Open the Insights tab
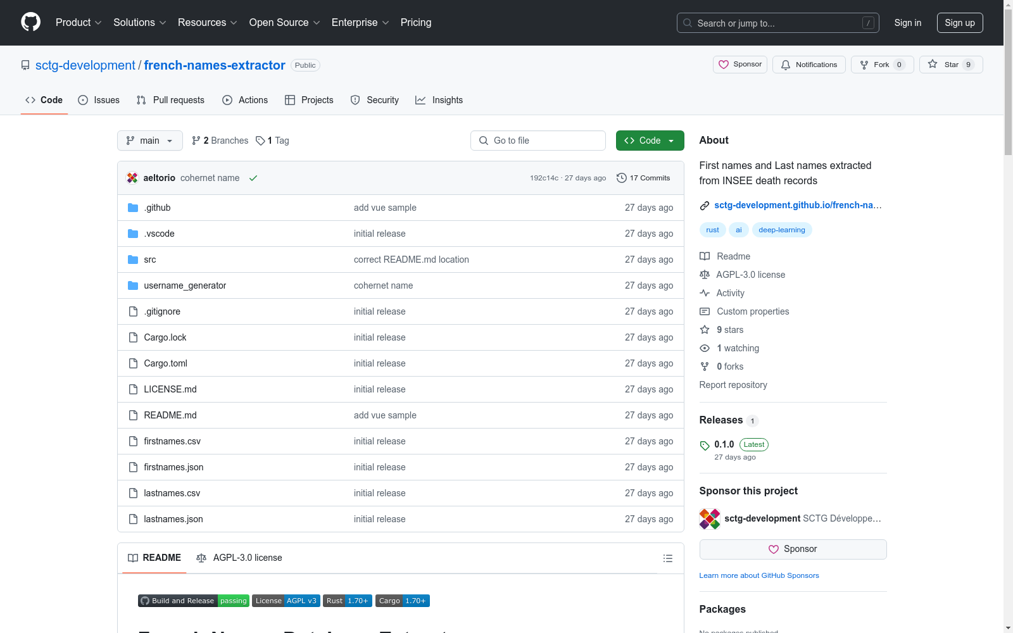This screenshot has width=1013, height=633. click(439, 100)
